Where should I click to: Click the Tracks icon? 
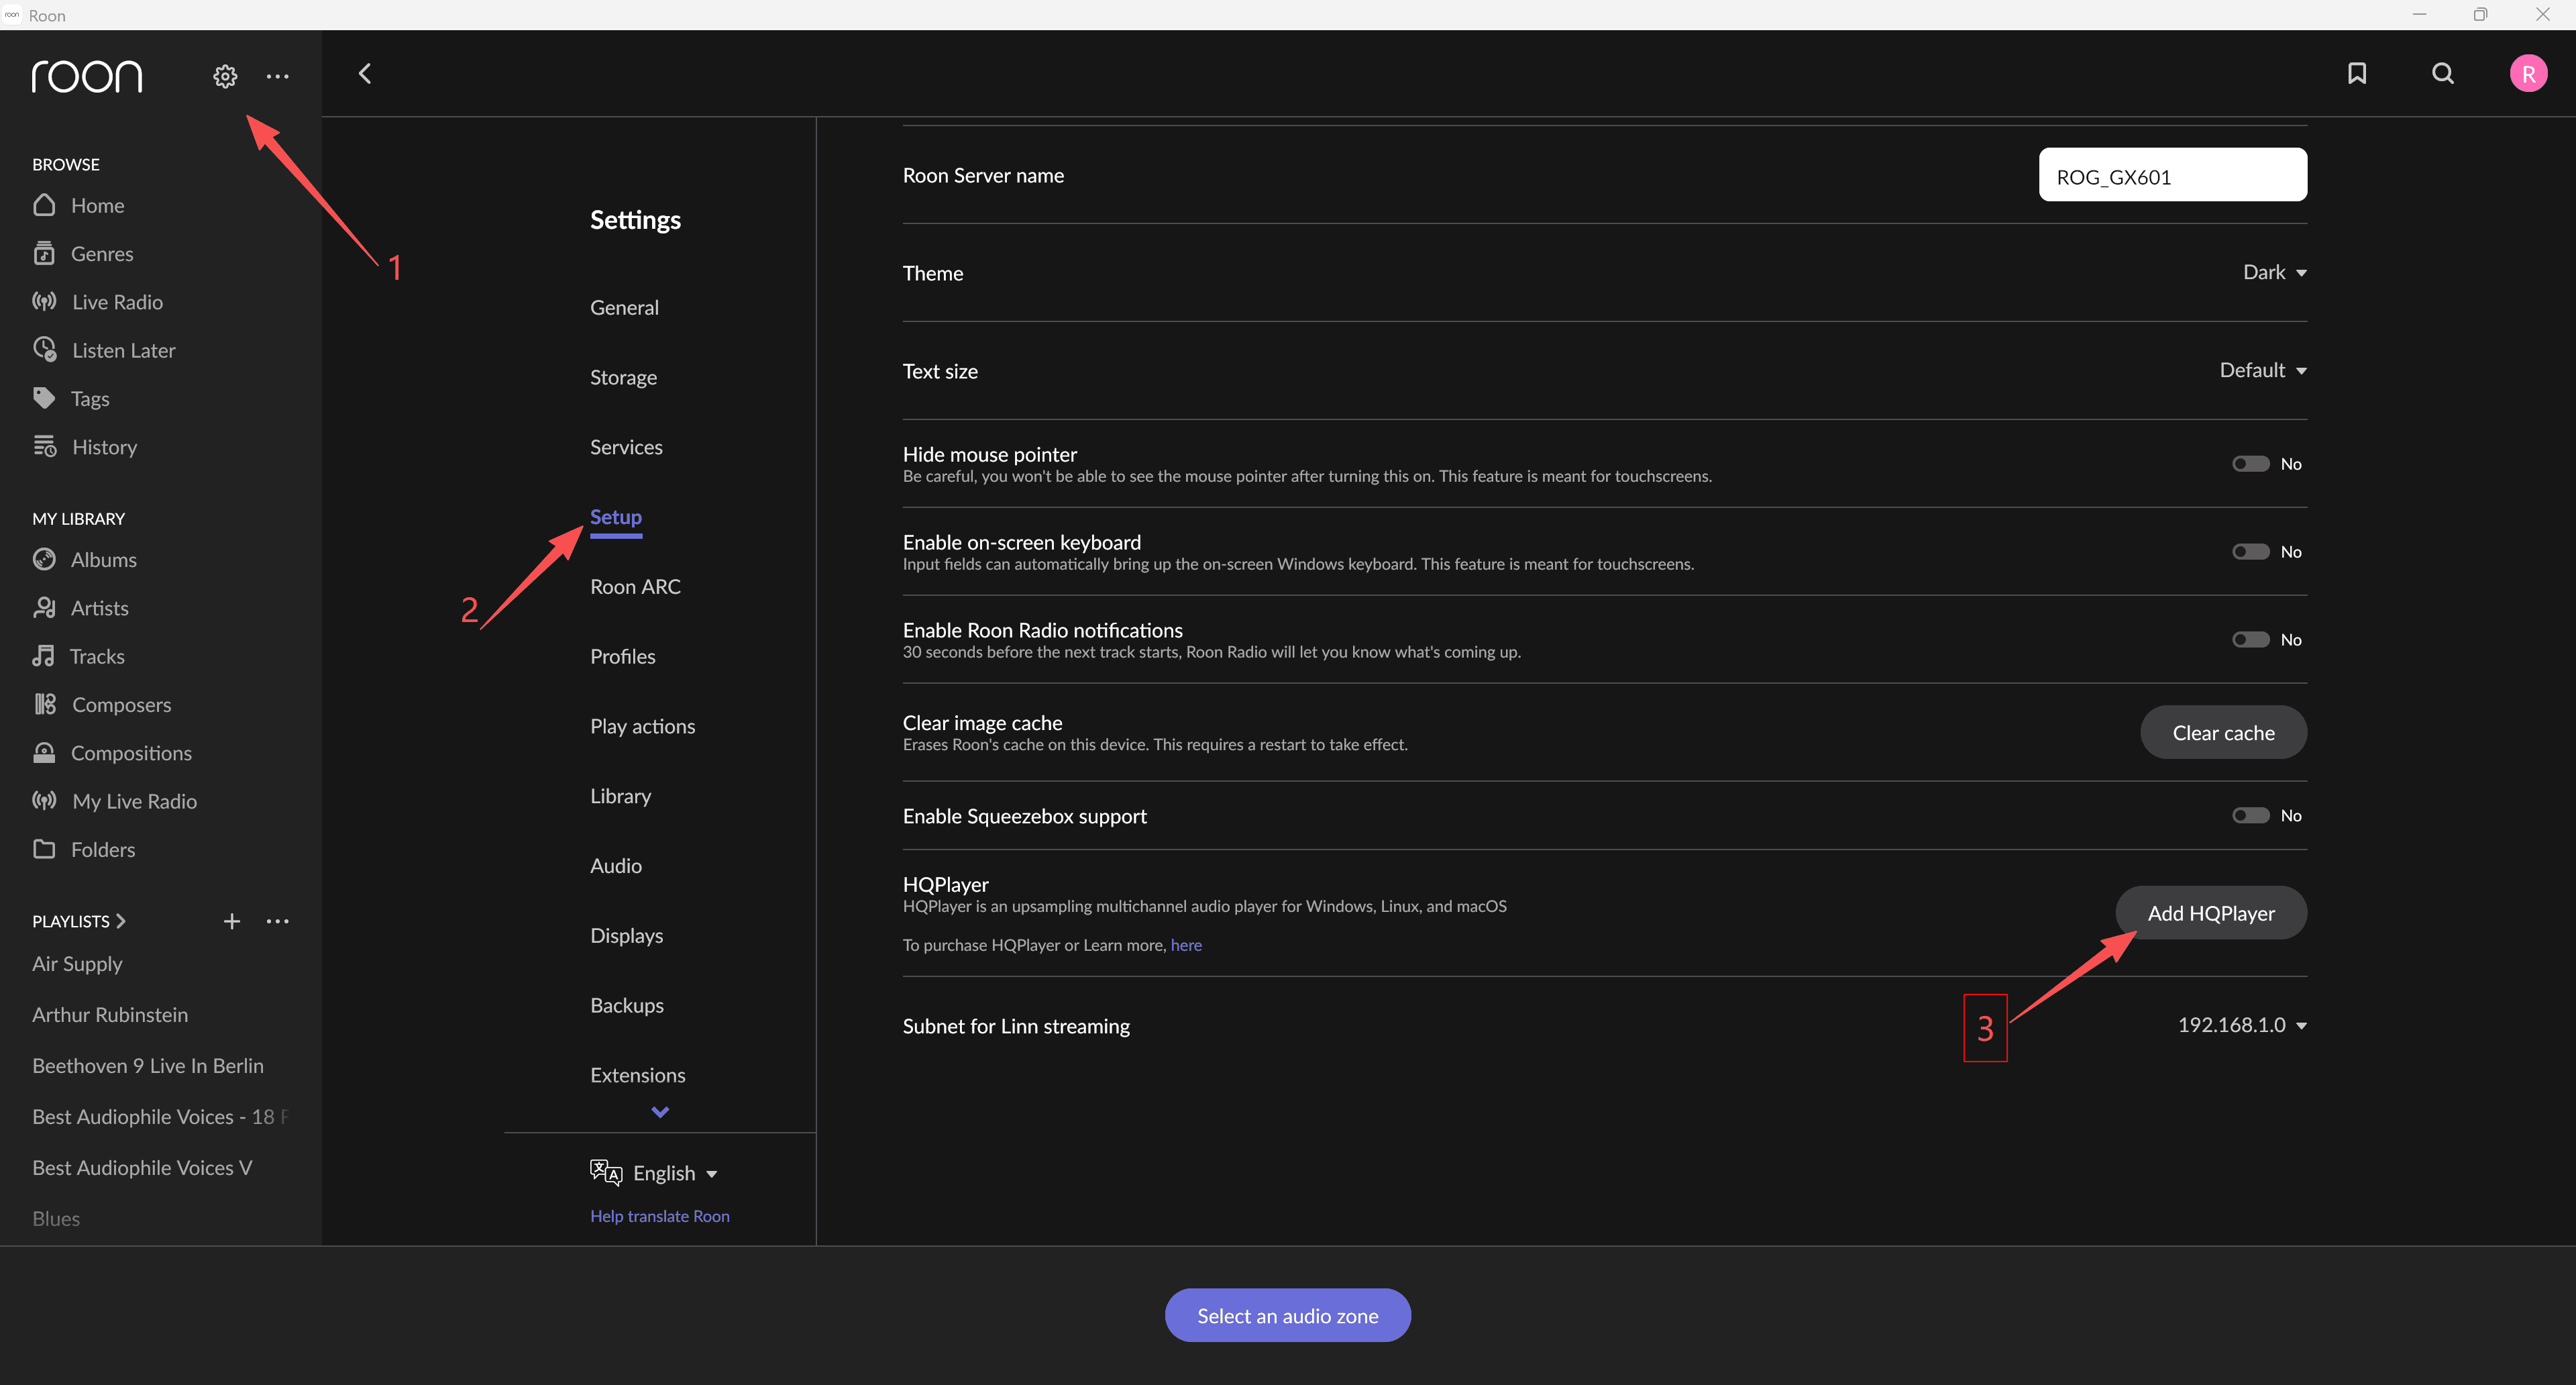(43, 656)
